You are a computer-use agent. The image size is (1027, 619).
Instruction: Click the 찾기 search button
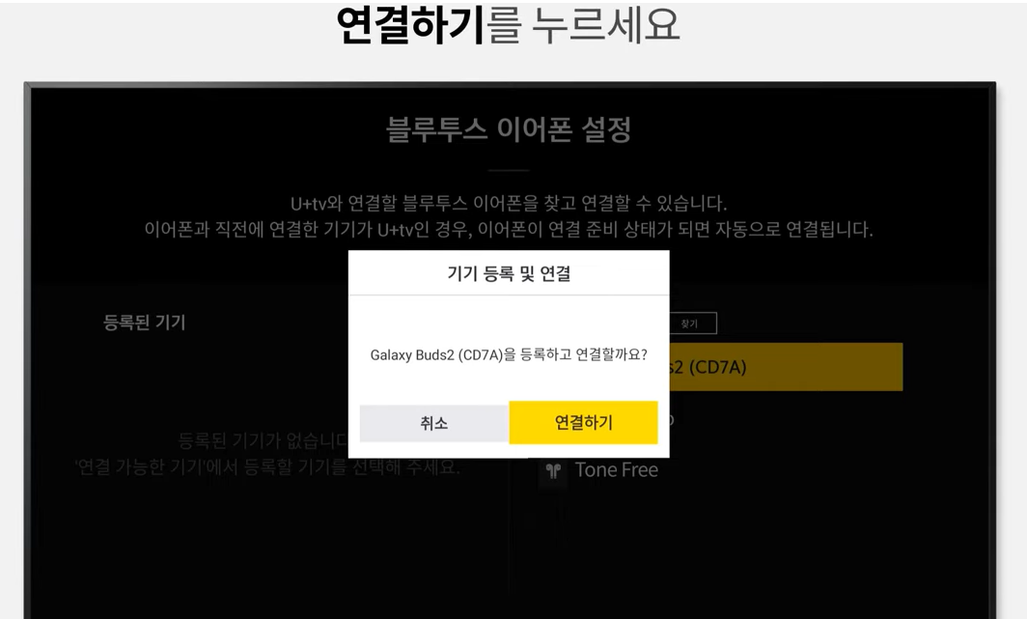692,324
